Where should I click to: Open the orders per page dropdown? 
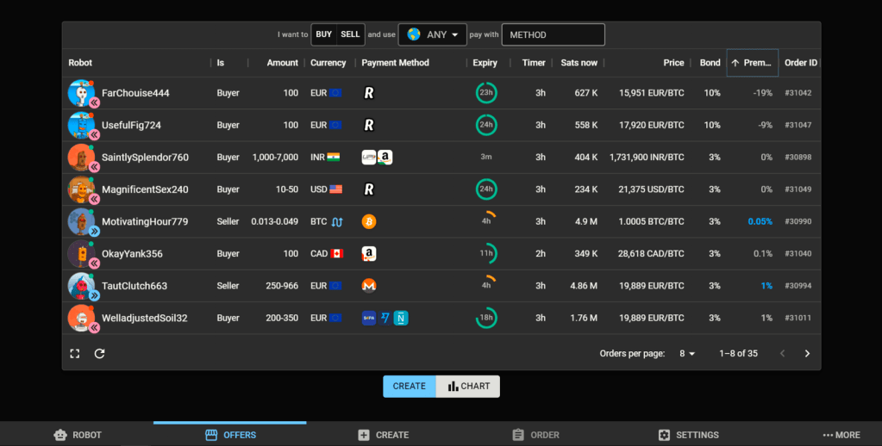[x=687, y=353]
